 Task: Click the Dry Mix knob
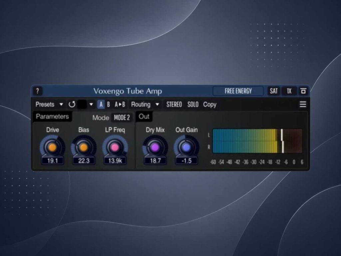click(x=155, y=147)
